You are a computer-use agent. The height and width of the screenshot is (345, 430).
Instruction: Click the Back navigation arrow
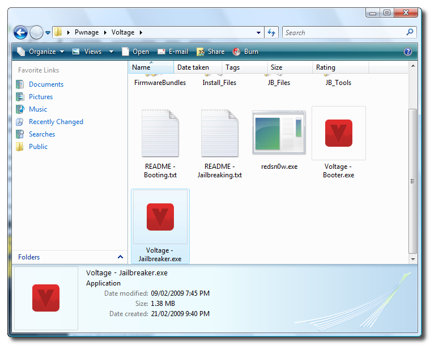click(21, 33)
